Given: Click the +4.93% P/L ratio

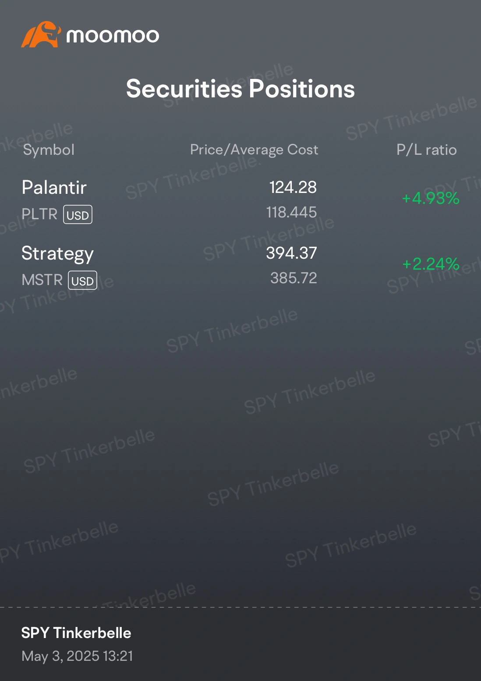Looking at the screenshot, I should [431, 199].
